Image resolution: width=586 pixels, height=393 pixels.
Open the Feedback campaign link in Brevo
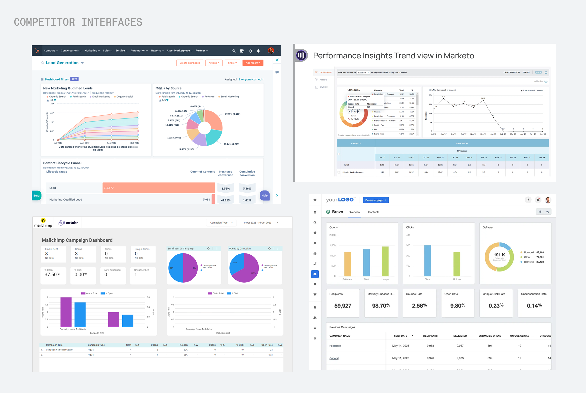[x=335, y=345]
